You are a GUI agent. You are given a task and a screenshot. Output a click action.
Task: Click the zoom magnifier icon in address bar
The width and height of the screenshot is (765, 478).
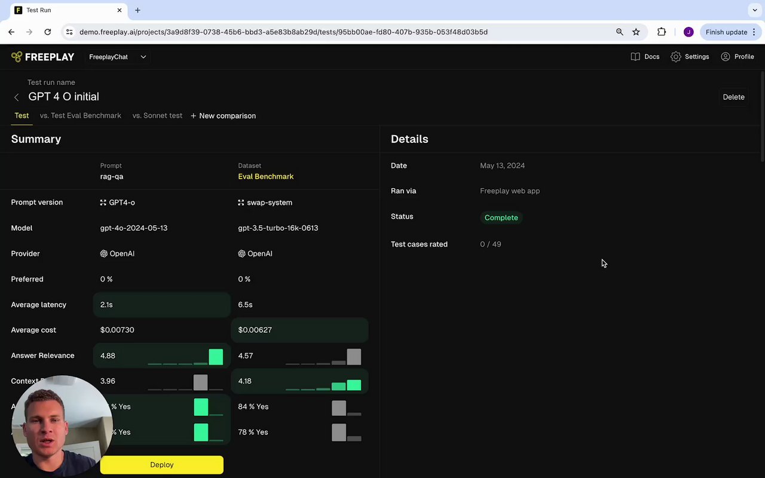[620, 32]
